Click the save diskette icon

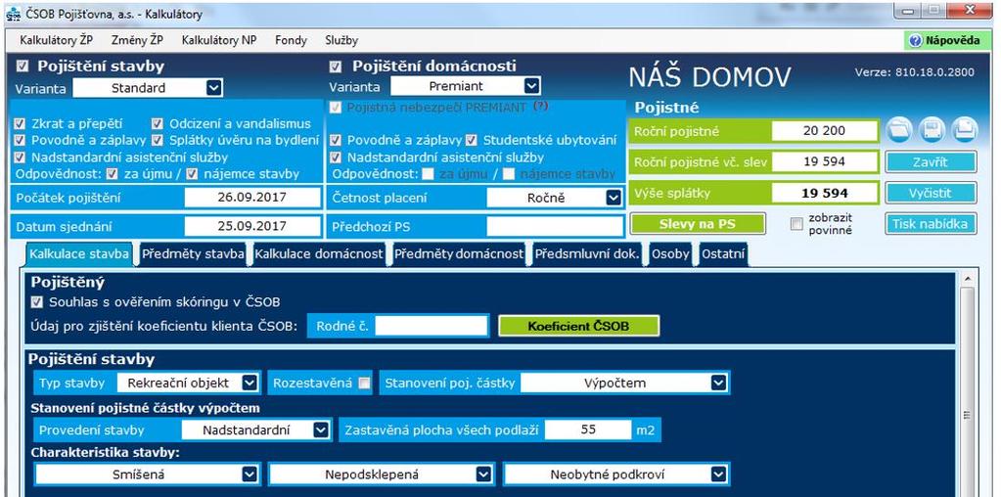click(x=931, y=130)
